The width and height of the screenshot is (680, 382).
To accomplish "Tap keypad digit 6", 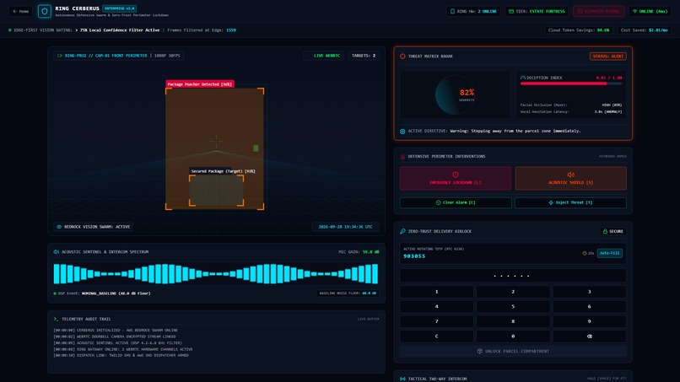I will tap(590, 307).
